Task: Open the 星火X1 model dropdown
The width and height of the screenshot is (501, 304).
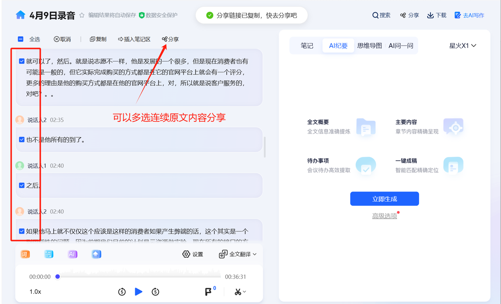Action: pos(463,46)
